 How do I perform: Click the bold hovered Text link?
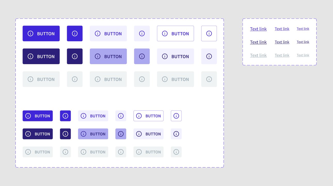(258, 42)
